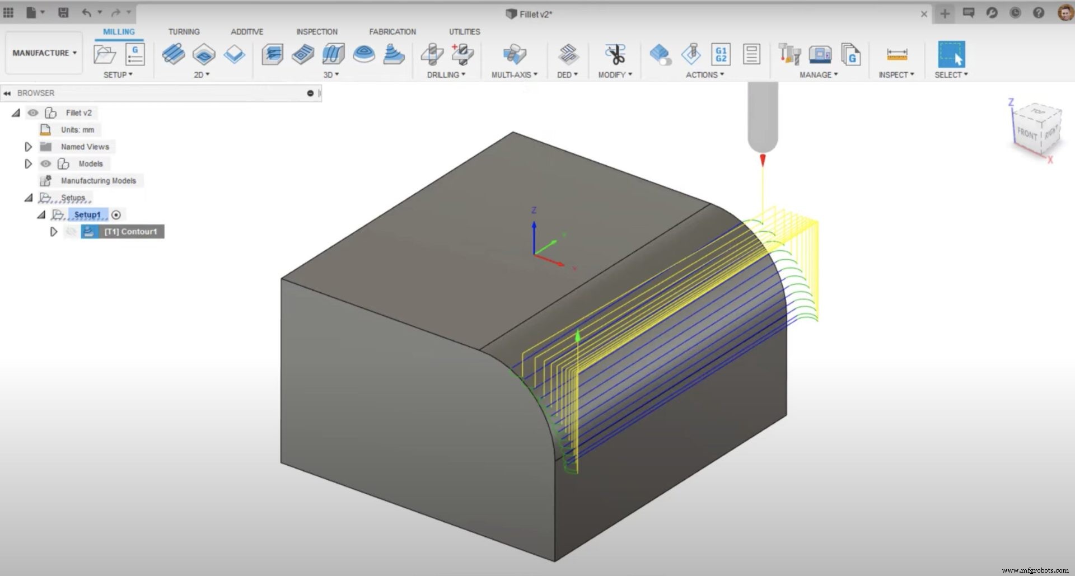Expand the Named Views folder

pos(29,147)
